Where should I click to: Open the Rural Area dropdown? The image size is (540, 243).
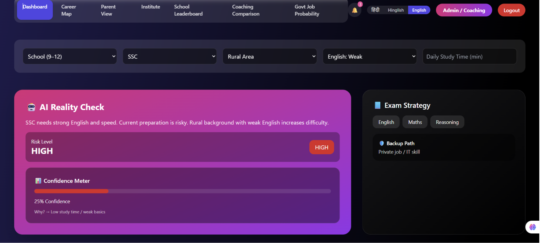click(270, 56)
